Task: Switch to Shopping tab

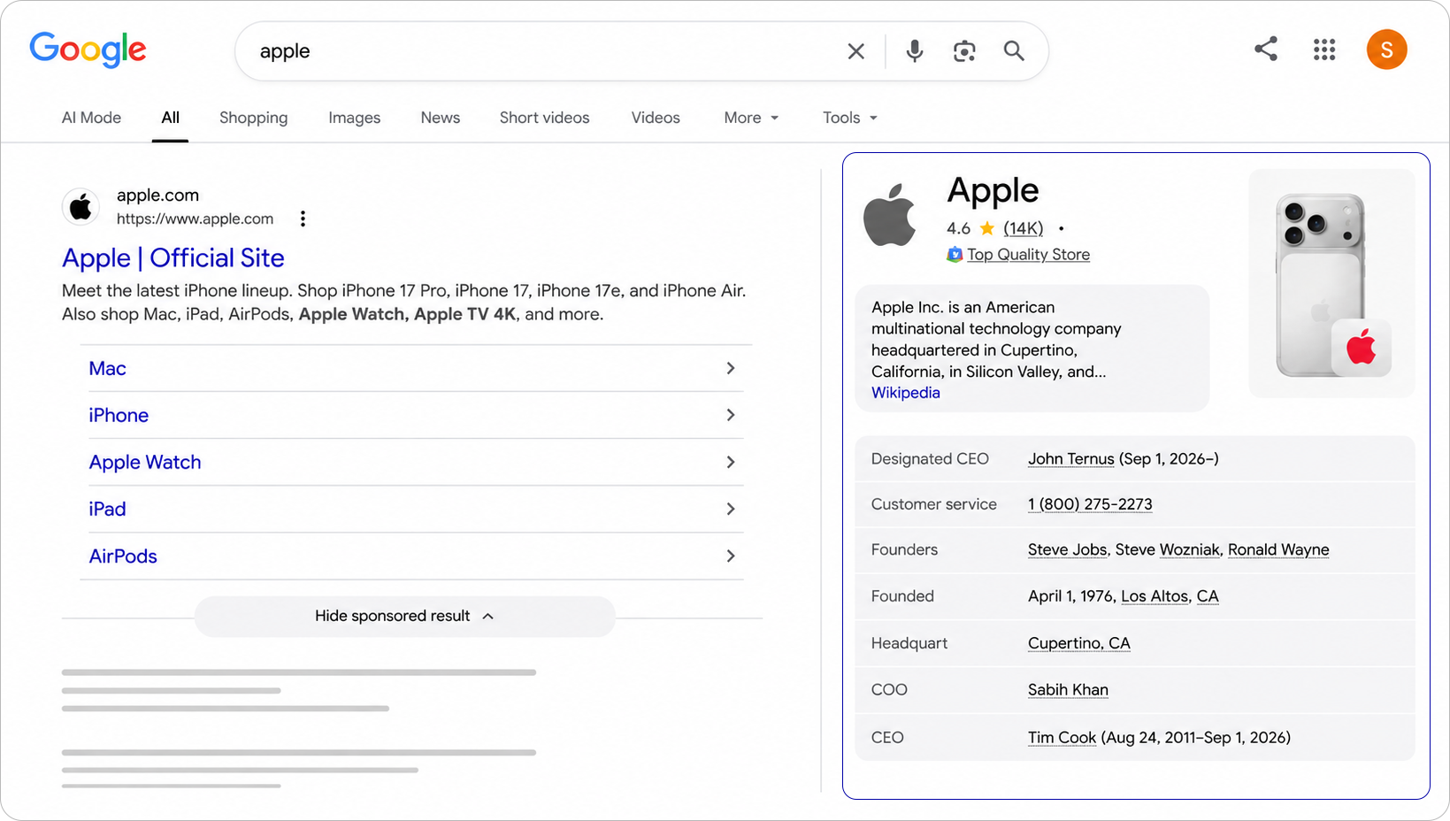Action: coord(253,118)
